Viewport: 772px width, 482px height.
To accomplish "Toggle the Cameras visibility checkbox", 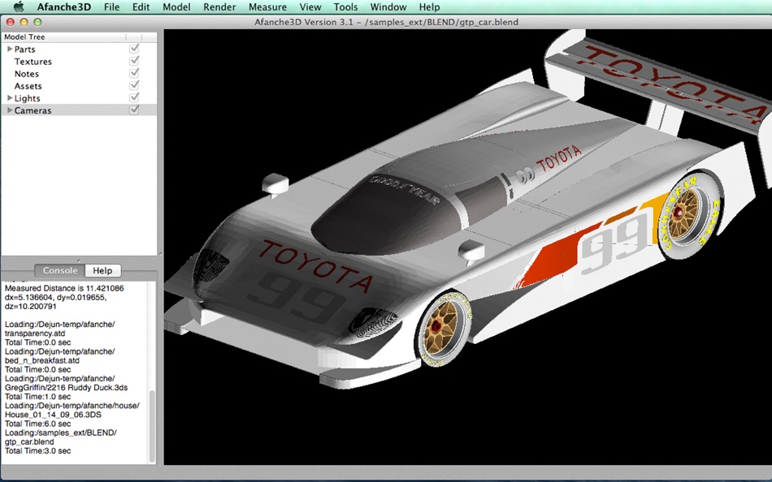I will (x=134, y=110).
